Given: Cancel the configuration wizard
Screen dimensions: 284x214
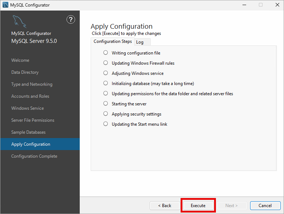Looking at the screenshot, I should click(265, 206).
